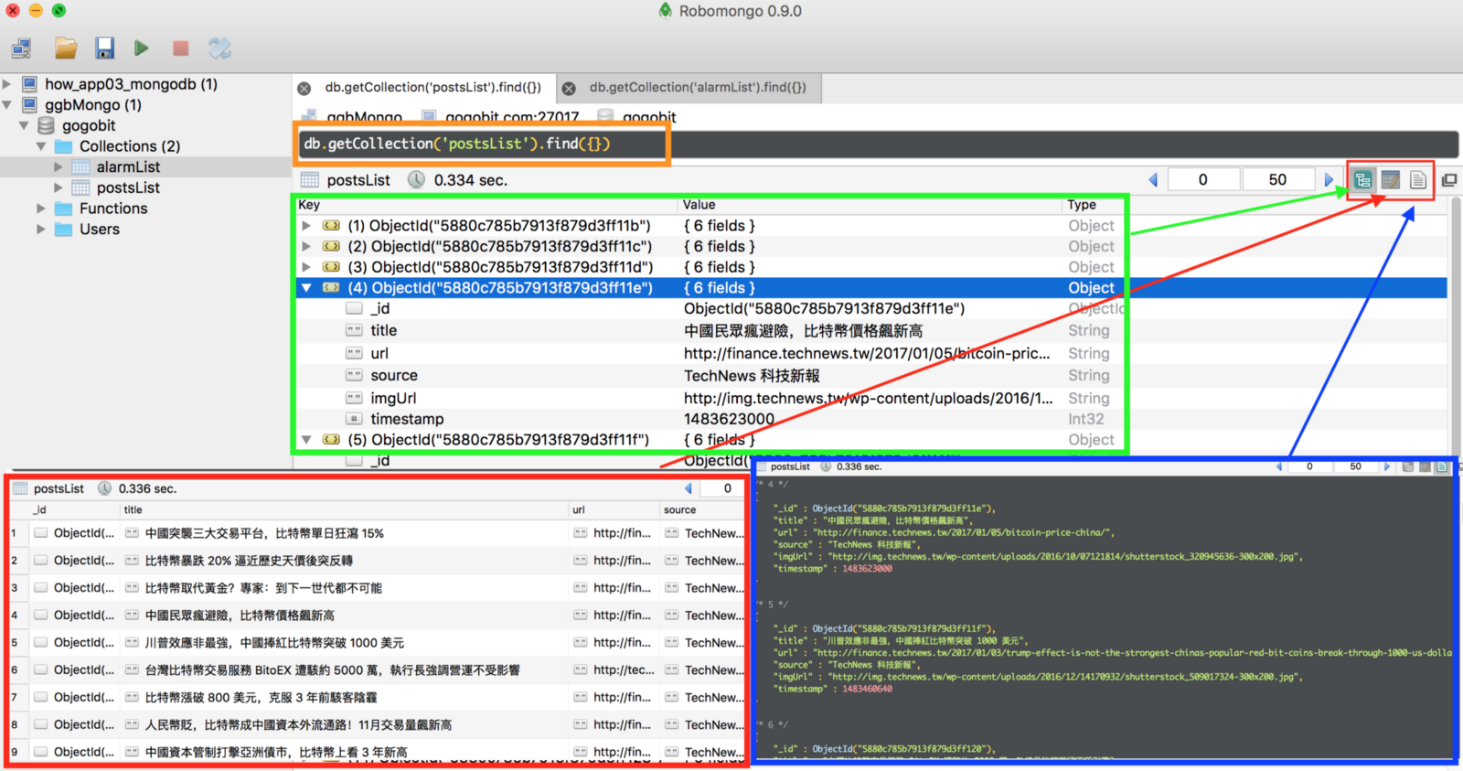Expand the how_app03_mongodb connection node
The image size is (1463, 771).
point(7,84)
